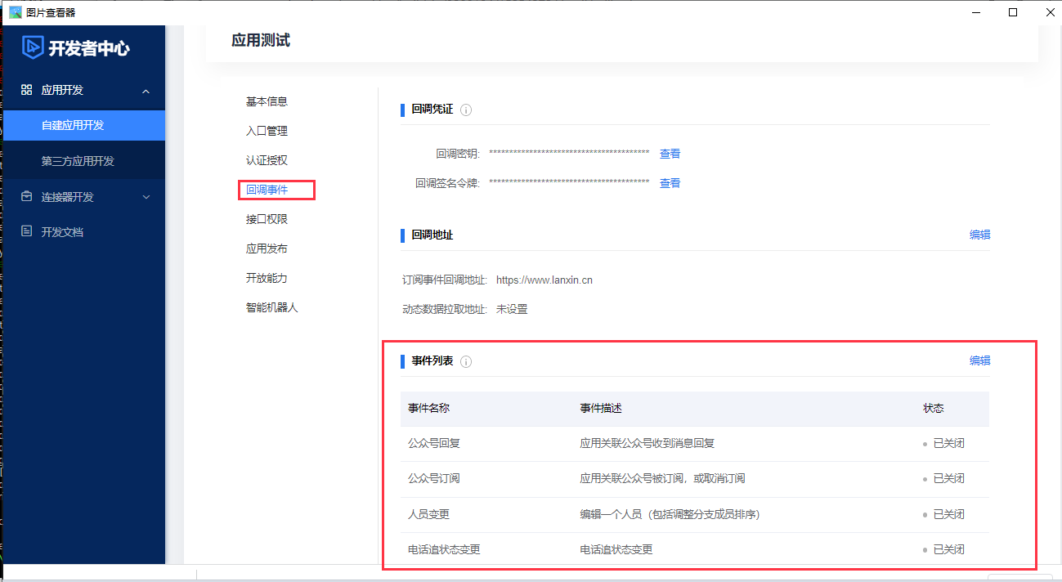
Task: Switch to the 认证授权 tab
Action: 267,160
